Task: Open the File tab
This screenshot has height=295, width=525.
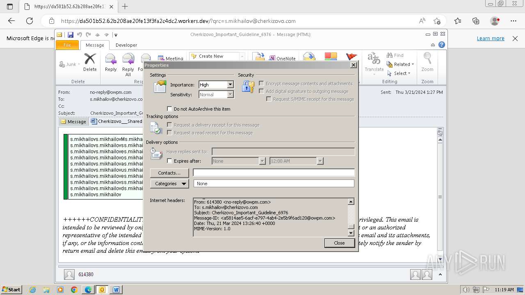Action: (x=67, y=45)
